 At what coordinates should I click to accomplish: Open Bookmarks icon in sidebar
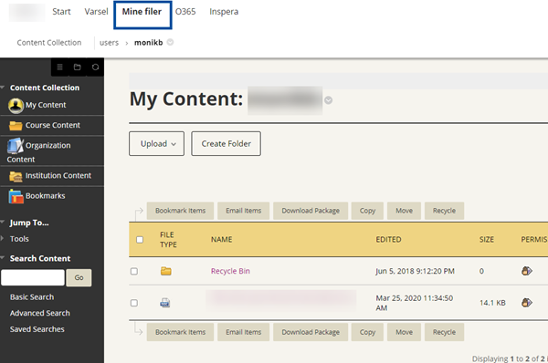click(x=16, y=196)
